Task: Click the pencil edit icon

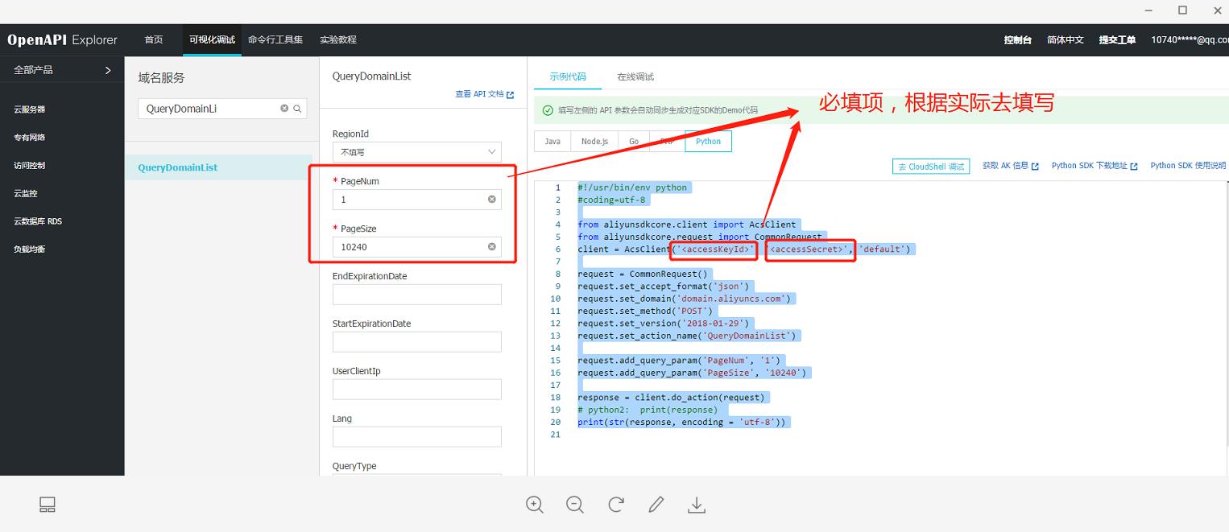Action: coord(656,505)
